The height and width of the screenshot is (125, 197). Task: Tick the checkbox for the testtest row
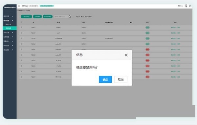(22, 28)
